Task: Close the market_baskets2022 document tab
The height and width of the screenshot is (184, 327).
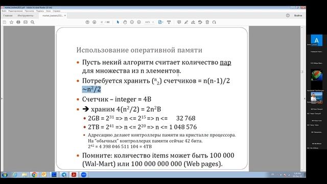Action: tap(65, 16)
